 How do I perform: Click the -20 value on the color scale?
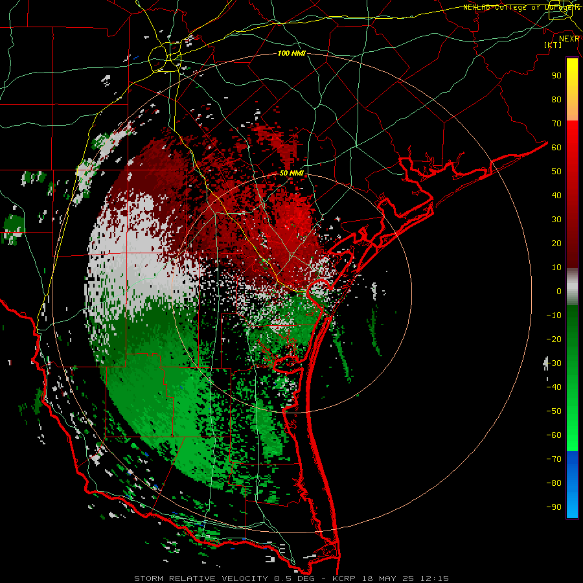pos(554,339)
